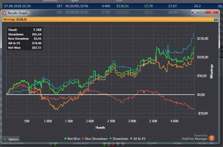The width and height of the screenshot is (223, 147).
Task: Click the vertical Winnings axis title
Action: click(212, 71)
